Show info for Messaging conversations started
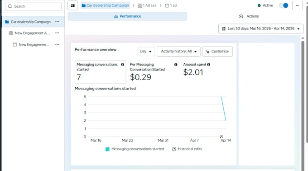 [x=123, y=65]
